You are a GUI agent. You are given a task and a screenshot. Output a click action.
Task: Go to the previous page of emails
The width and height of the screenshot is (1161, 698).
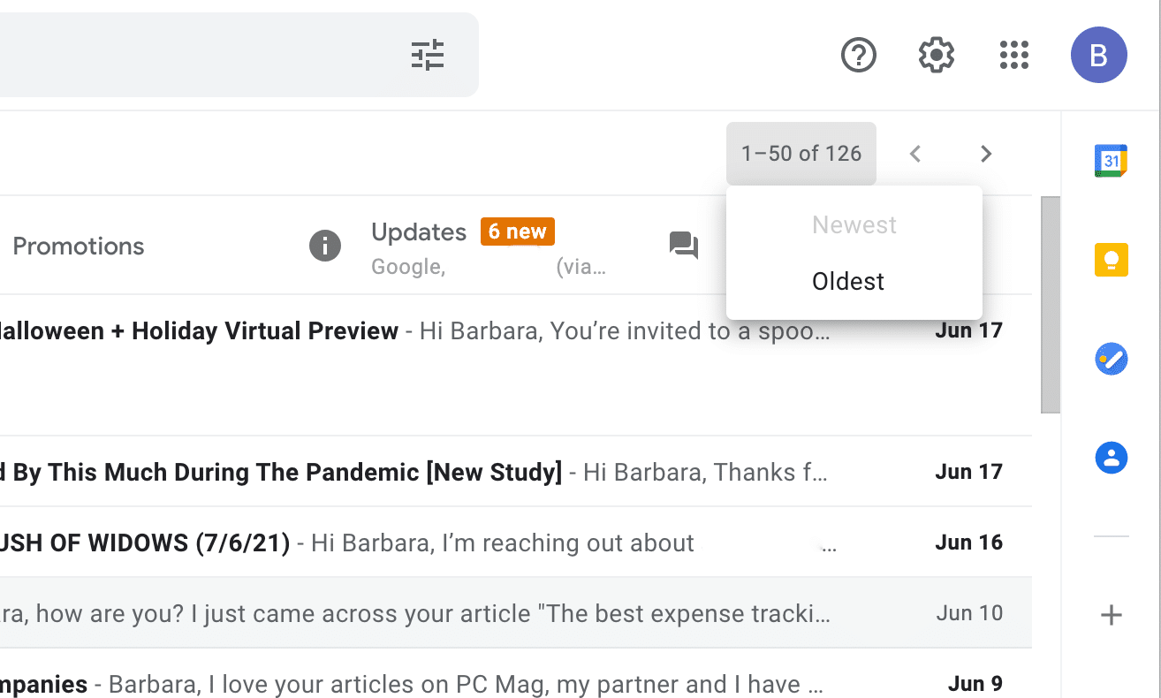(x=915, y=154)
